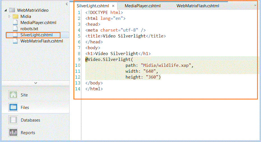Image resolution: width=261 pixels, height=142 pixels.
Task: Collapse the left navigation pane
Action: [67, 4]
